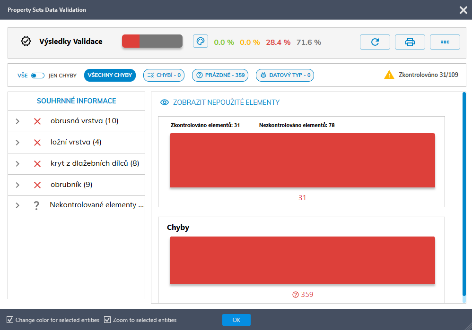
Task: Toggle the VŠE / JEN CHYBY switch
Action: click(37, 76)
